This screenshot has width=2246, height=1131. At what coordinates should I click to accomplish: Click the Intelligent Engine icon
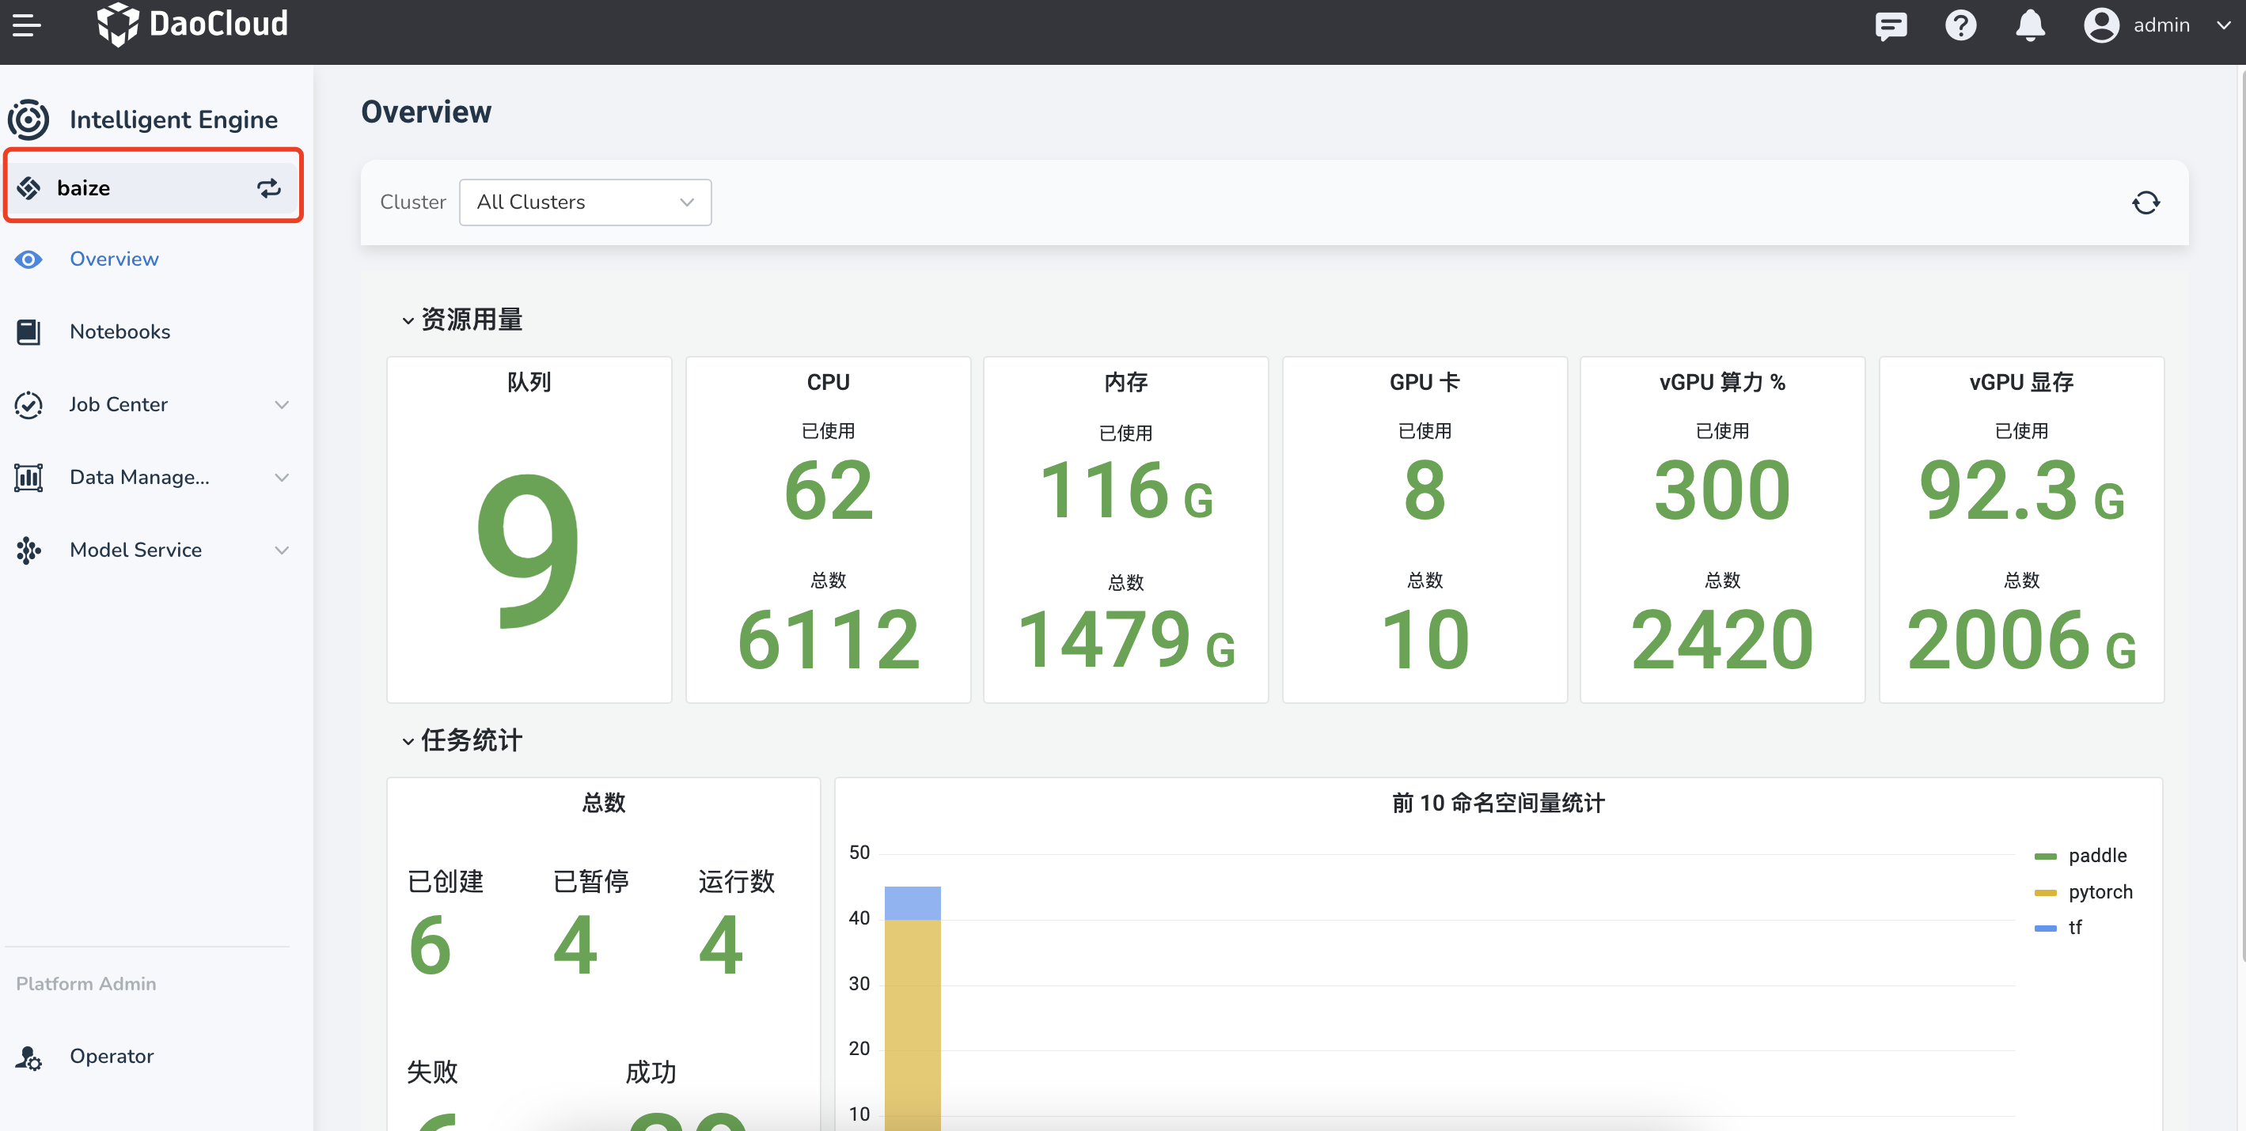28,119
